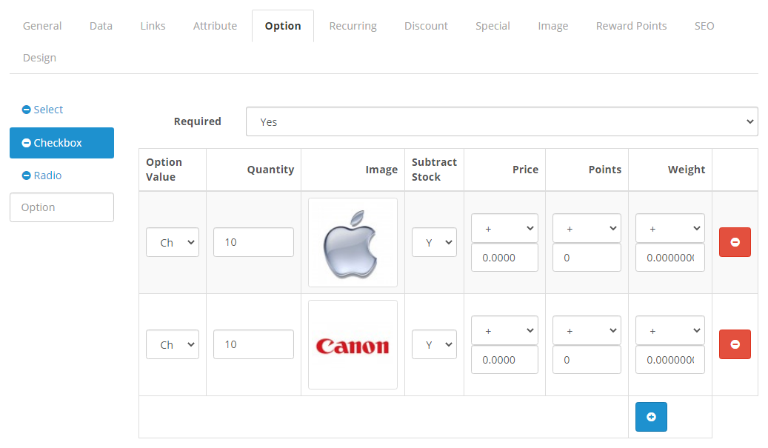Viewport: 768px width, 448px height.
Task: Click the Quantity field in the Canon row
Action: [253, 344]
